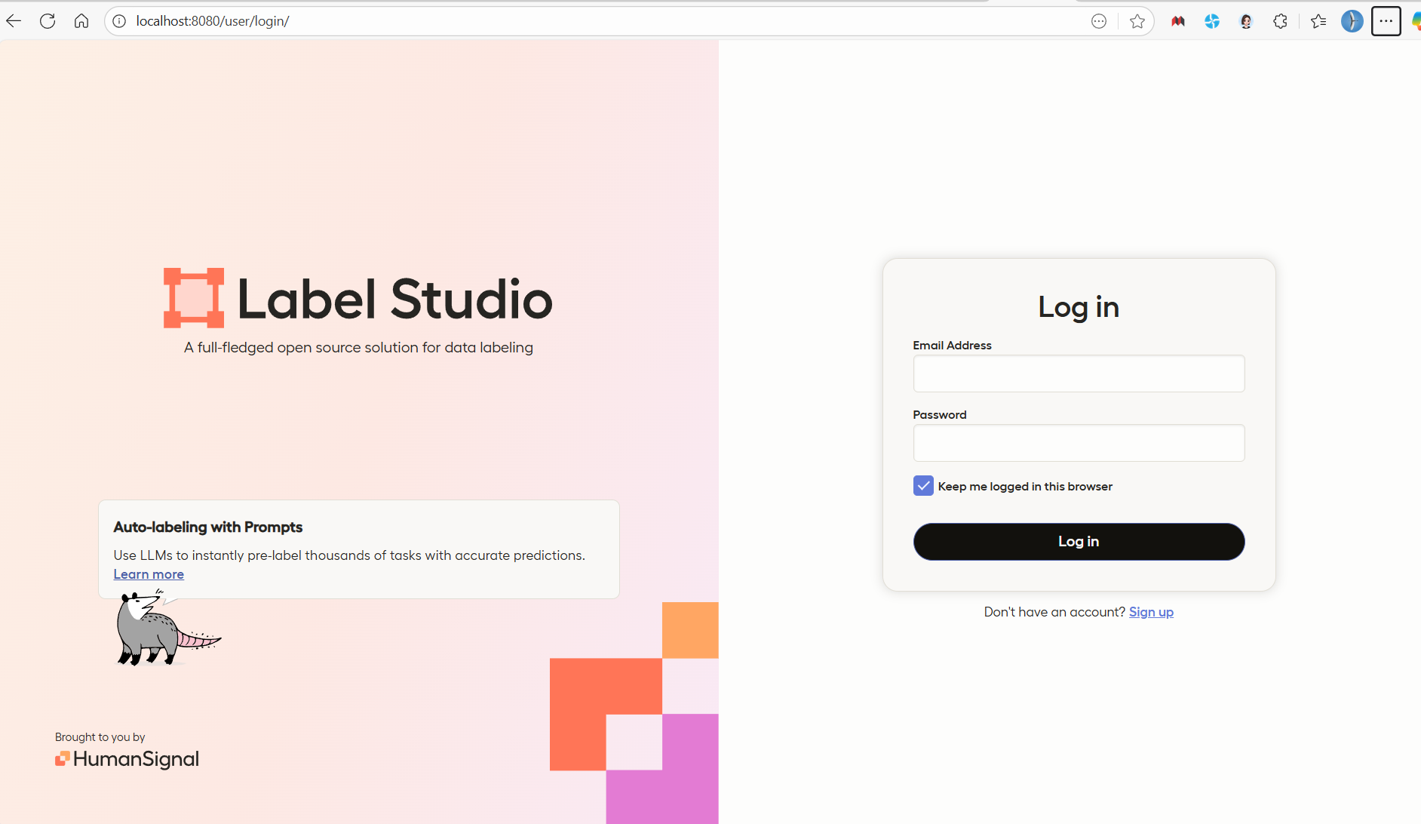1421x824 pixels.
Task: Open the chat bubble icon in address bar
Action: tap(1099, 21)
